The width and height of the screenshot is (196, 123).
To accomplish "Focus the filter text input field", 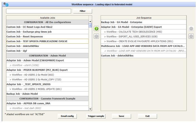I will click(x=38, y=11).
